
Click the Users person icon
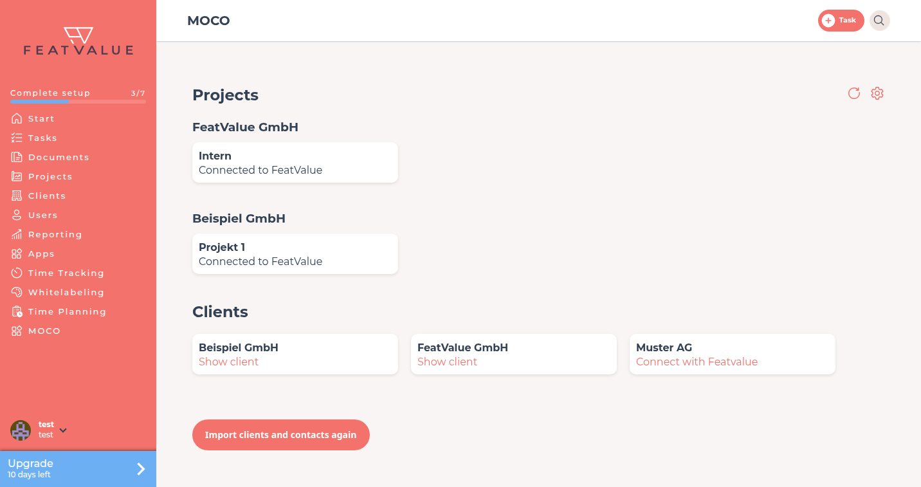pyautogui.click(x=17, y=215)
